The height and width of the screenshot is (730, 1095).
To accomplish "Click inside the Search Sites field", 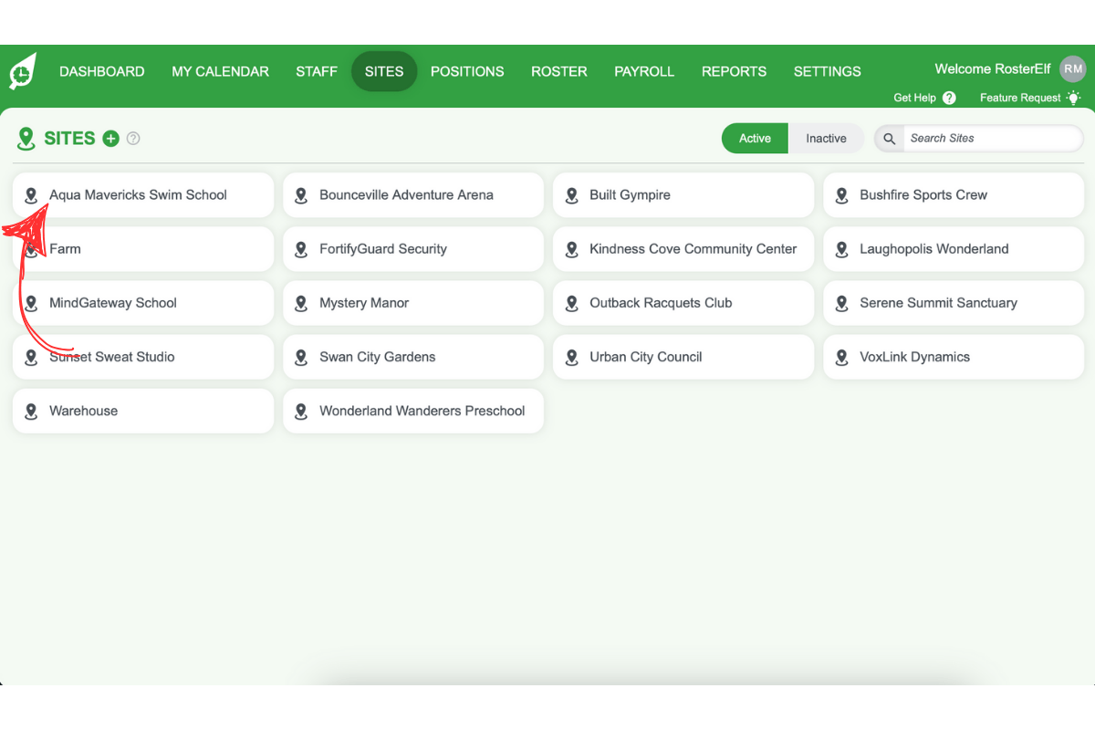I will click(992, 138).
